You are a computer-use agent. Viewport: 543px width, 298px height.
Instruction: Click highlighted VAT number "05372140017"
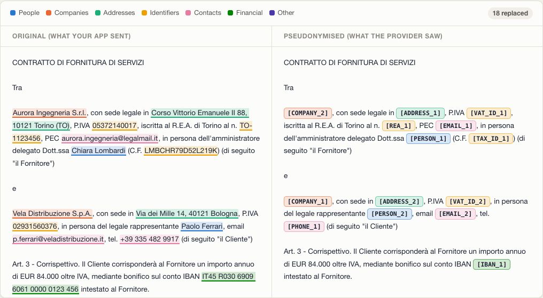pos(114,125)
